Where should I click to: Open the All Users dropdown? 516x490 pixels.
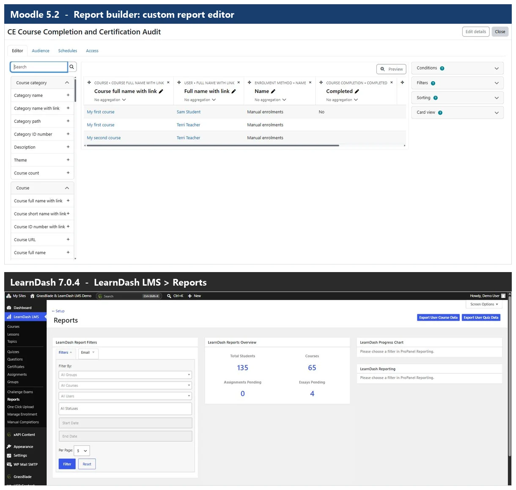(x=125, y=396)
